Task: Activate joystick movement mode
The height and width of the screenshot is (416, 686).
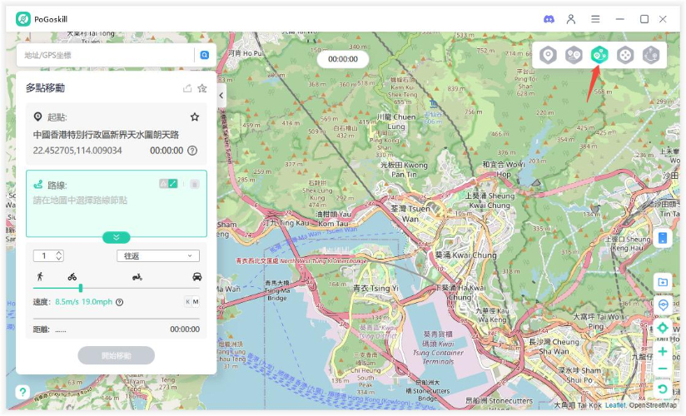Action: [625, 56]
